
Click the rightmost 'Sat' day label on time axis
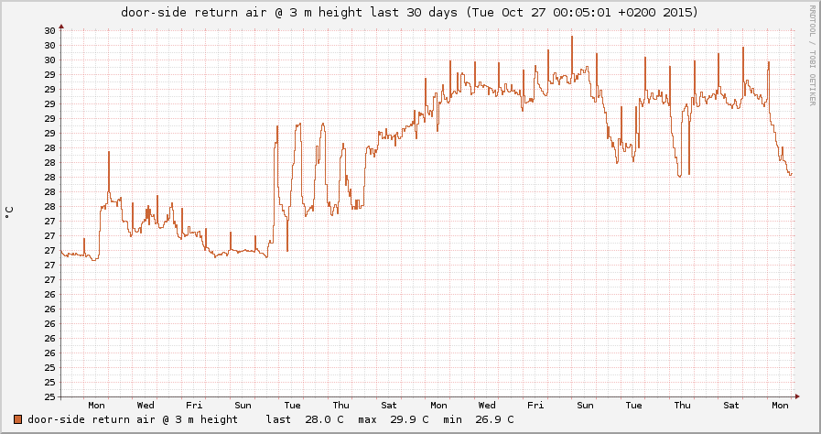(731, 406)
